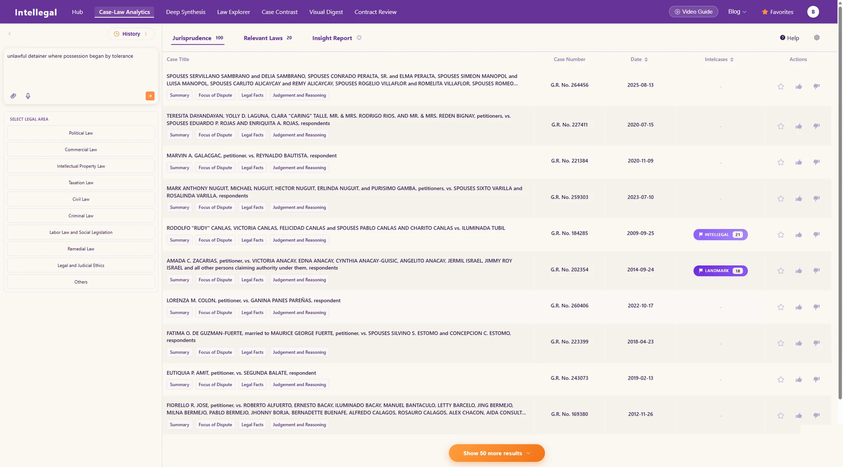The height and width of the screenshot is (467, 843).
Task: Dislike the G.R. No. 227411 case
Action: pyautogui.click(x=816, y=126)
